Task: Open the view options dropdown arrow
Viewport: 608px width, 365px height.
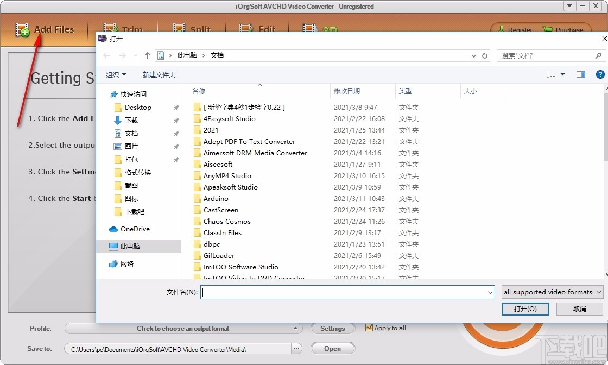Action: (x=563, y=74)
